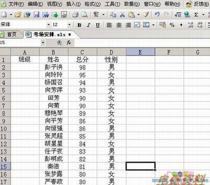Click the fx insert function button

coord(68,43)
